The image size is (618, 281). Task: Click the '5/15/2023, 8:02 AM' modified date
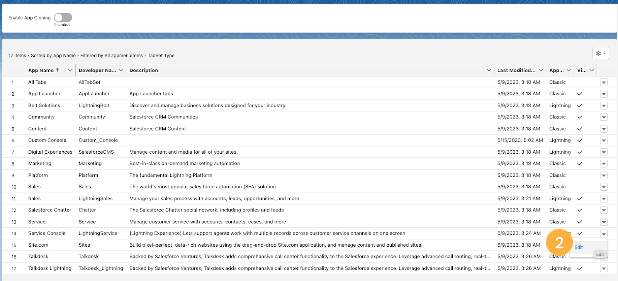point(520,140)
